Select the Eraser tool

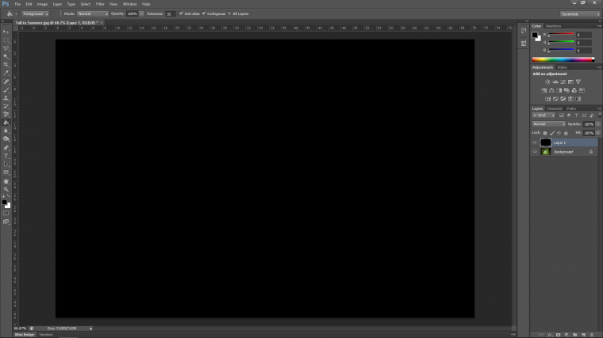tap(6, 114)
